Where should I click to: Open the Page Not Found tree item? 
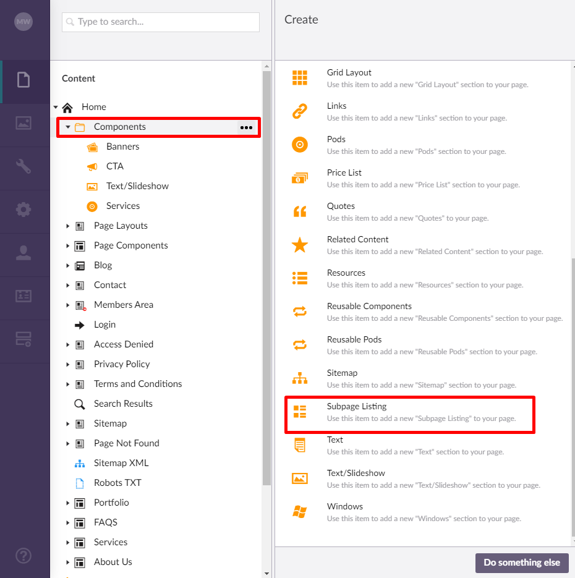click(x=126, y=443)
